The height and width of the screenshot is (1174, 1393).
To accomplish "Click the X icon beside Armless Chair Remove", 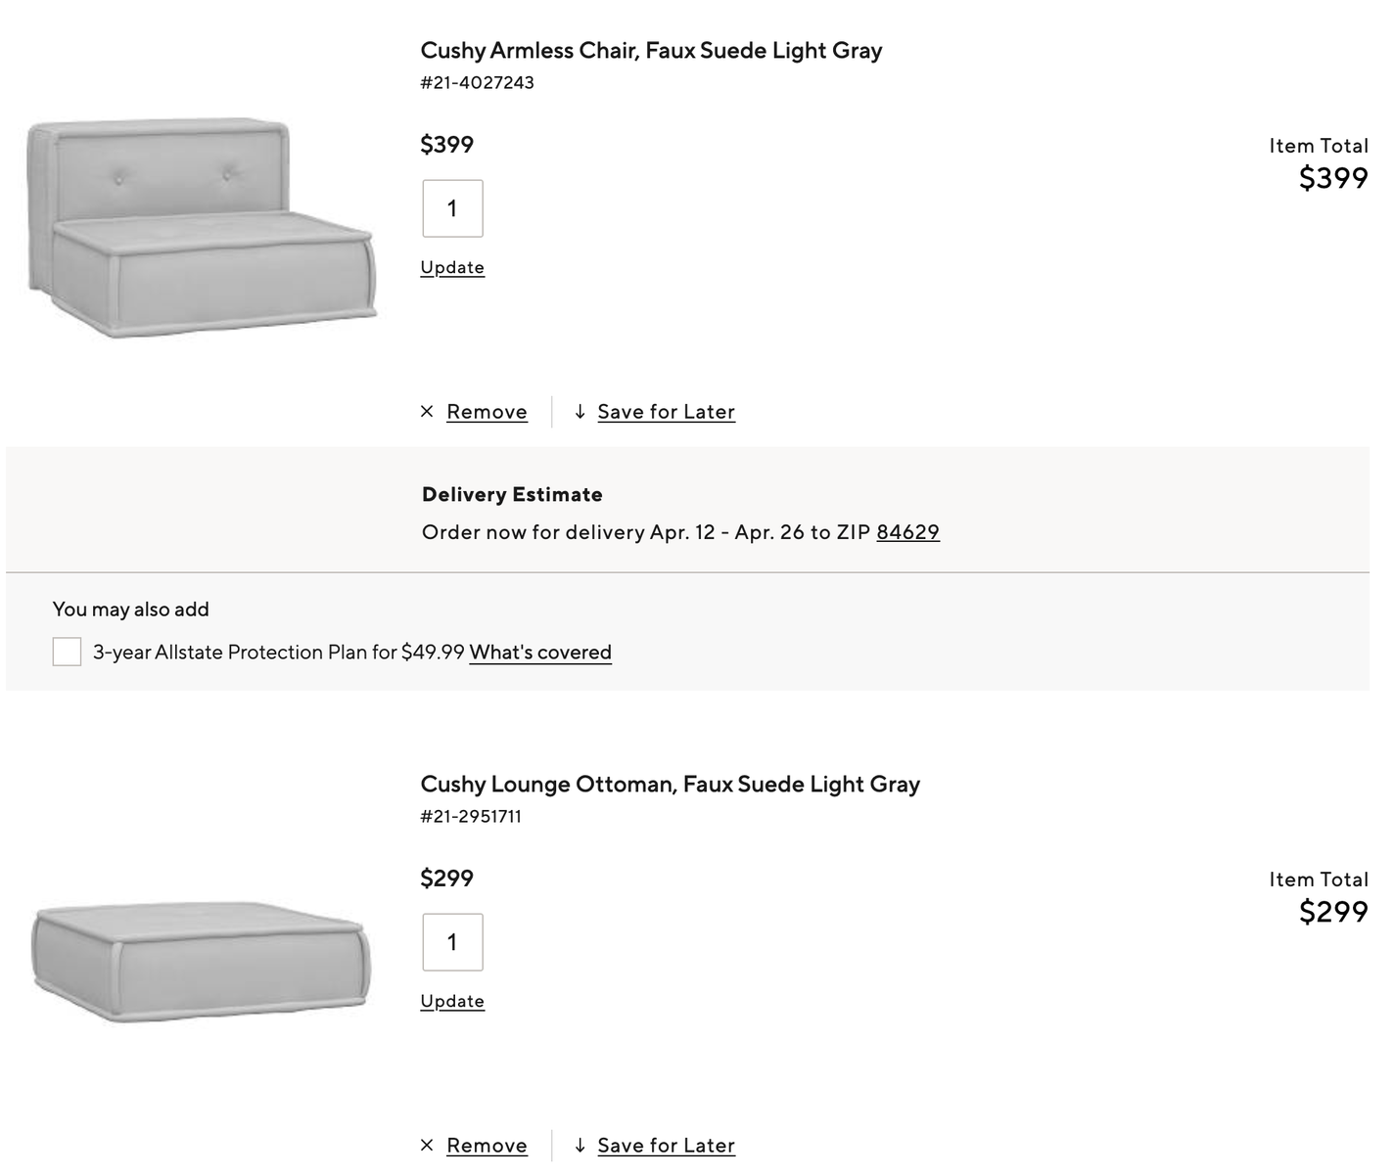I will [x=427, y=412].
